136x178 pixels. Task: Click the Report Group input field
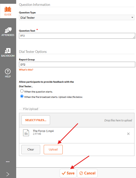[x=77, y=64]
